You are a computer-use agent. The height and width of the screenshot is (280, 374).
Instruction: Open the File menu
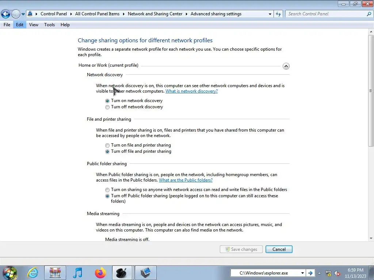[7, 25]
